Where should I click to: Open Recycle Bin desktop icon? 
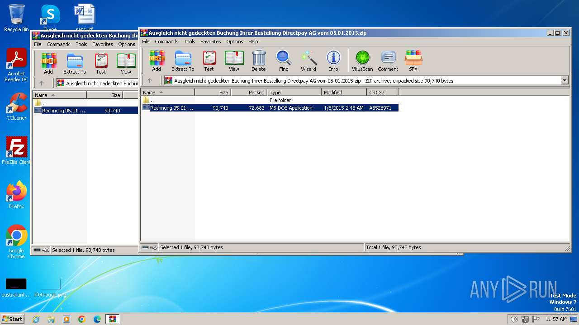click(x=16, y=18)
